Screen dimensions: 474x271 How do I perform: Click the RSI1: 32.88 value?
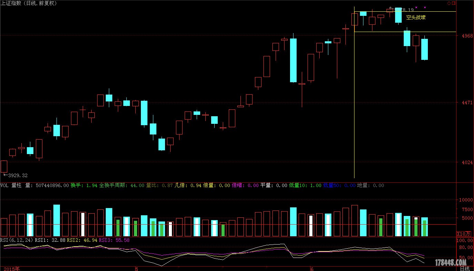(50, 240)
